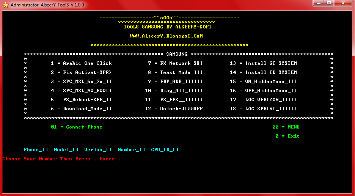Maximize the AlseerY-ToolS window
Screen dimensions: 355x196
click(329, 3)
